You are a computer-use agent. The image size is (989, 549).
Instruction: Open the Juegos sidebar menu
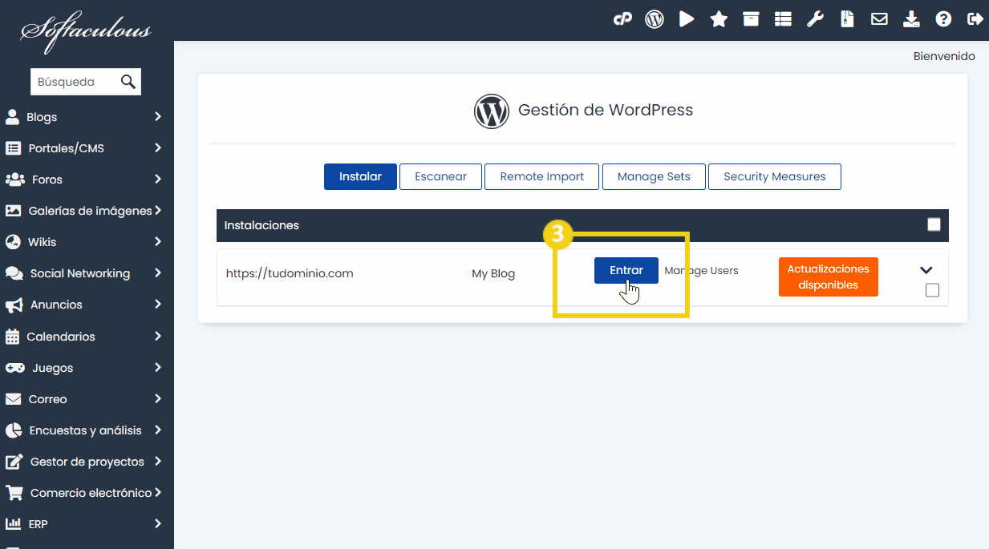[x=87, y=368]
